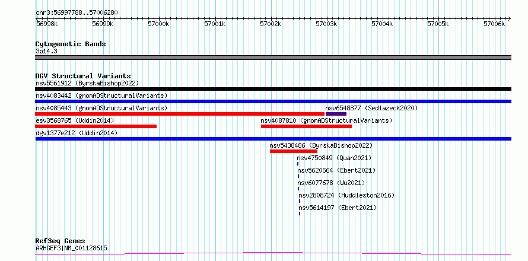Open the esv3568765 (Uddin2014) label
The image size is (528, 261).
[75, 120]
